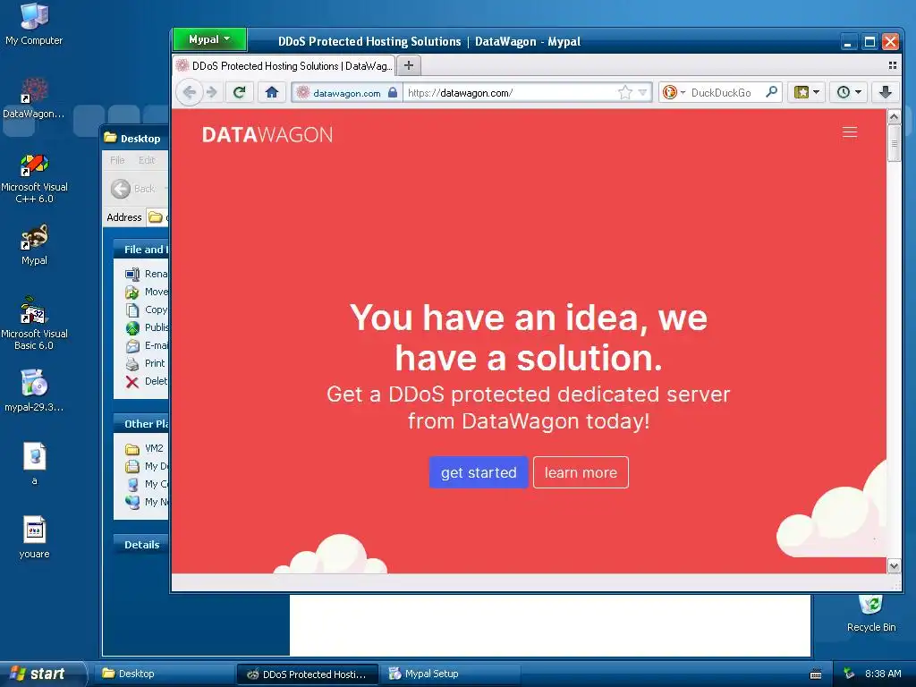Expand Details panel header
Image resolution: width=916 pixels, height=687 pixels.
(x=140, y=545)
